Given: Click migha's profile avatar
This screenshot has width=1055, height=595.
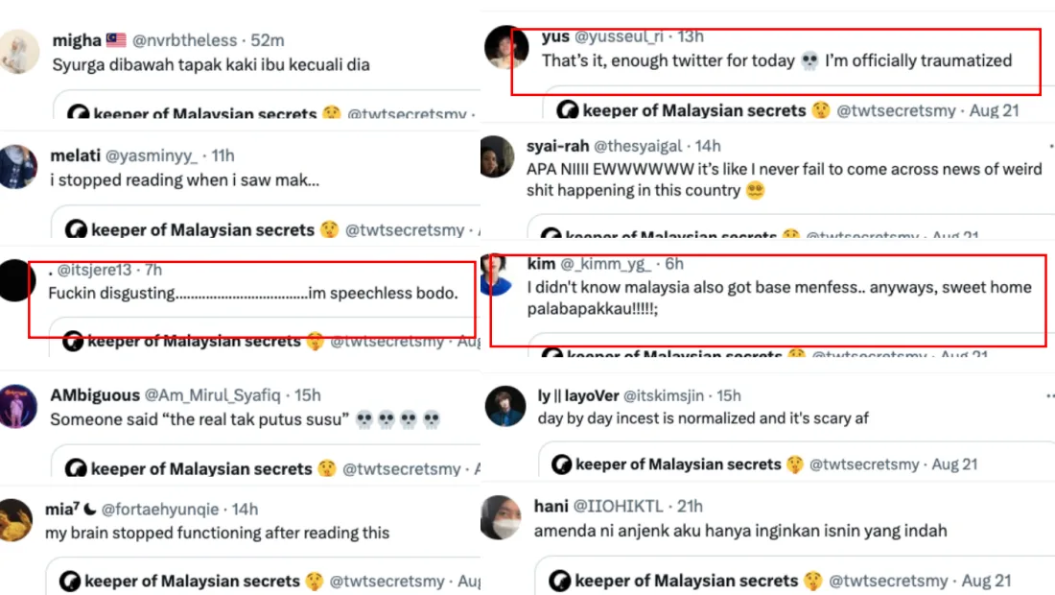Looking at the screenshot, I should [x=18, y=52].
